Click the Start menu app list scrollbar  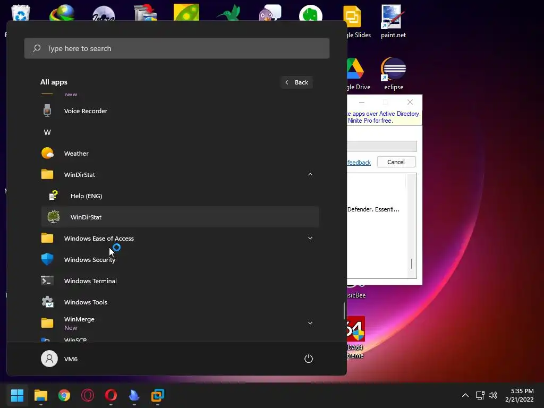pyautogui.click(x=344, y=310)
